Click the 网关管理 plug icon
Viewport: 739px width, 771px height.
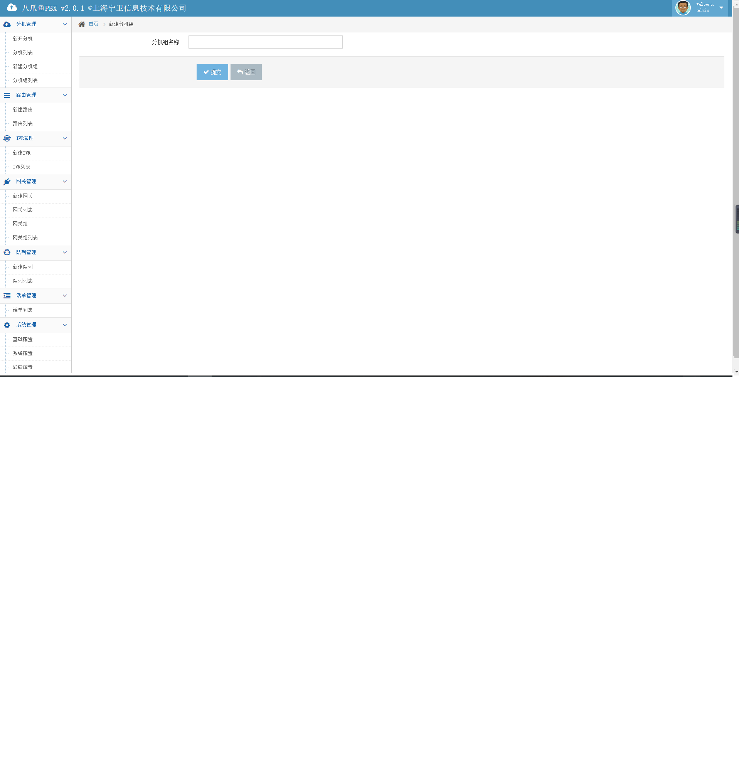coord(7,182)
